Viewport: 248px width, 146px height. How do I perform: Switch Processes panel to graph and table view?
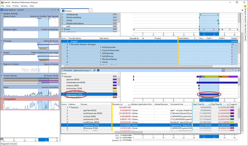click(x=223, y=70)
